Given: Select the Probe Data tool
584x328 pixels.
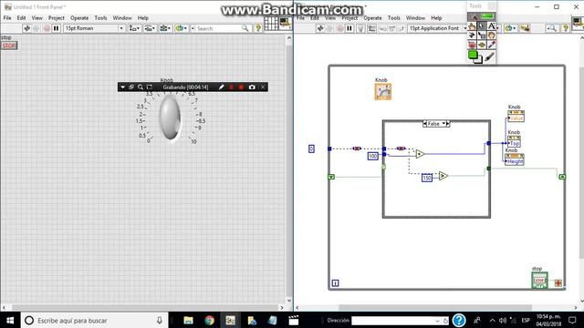Looking at the screenshot, I should click(482, 45).
